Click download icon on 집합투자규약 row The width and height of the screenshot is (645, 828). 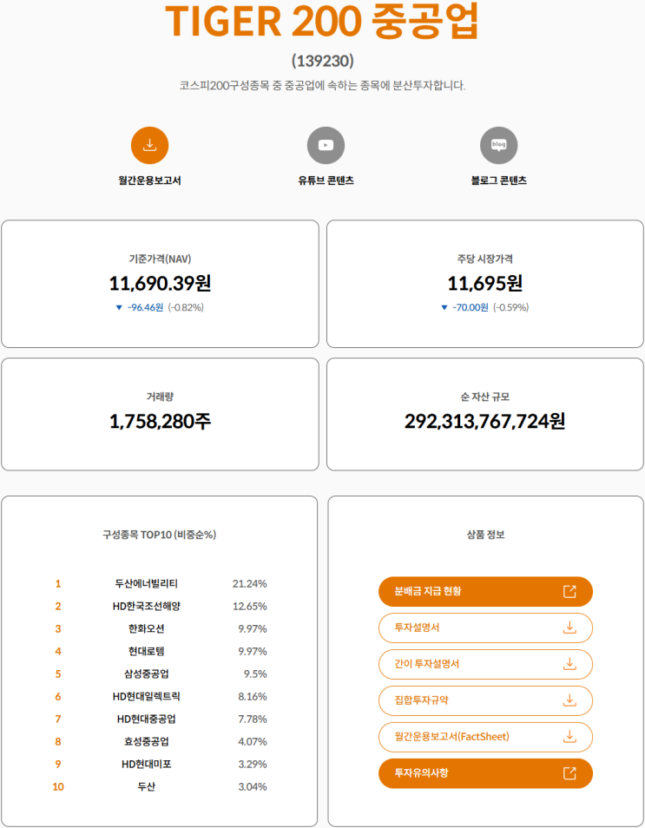coord(569,700)
